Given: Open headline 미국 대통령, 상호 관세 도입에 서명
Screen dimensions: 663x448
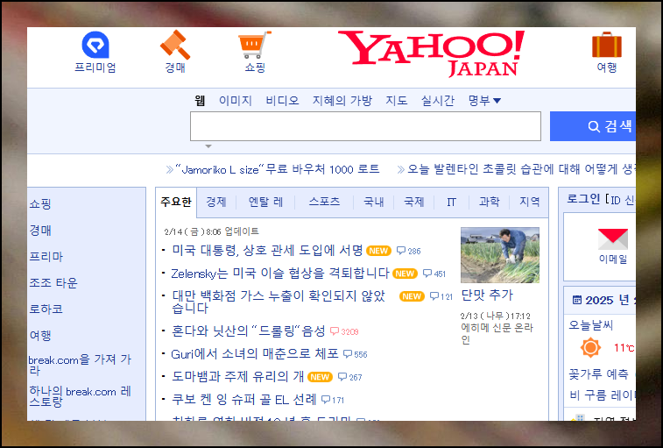Looking at the screenshot, I should pyautogui.click(x=267, y=250).
